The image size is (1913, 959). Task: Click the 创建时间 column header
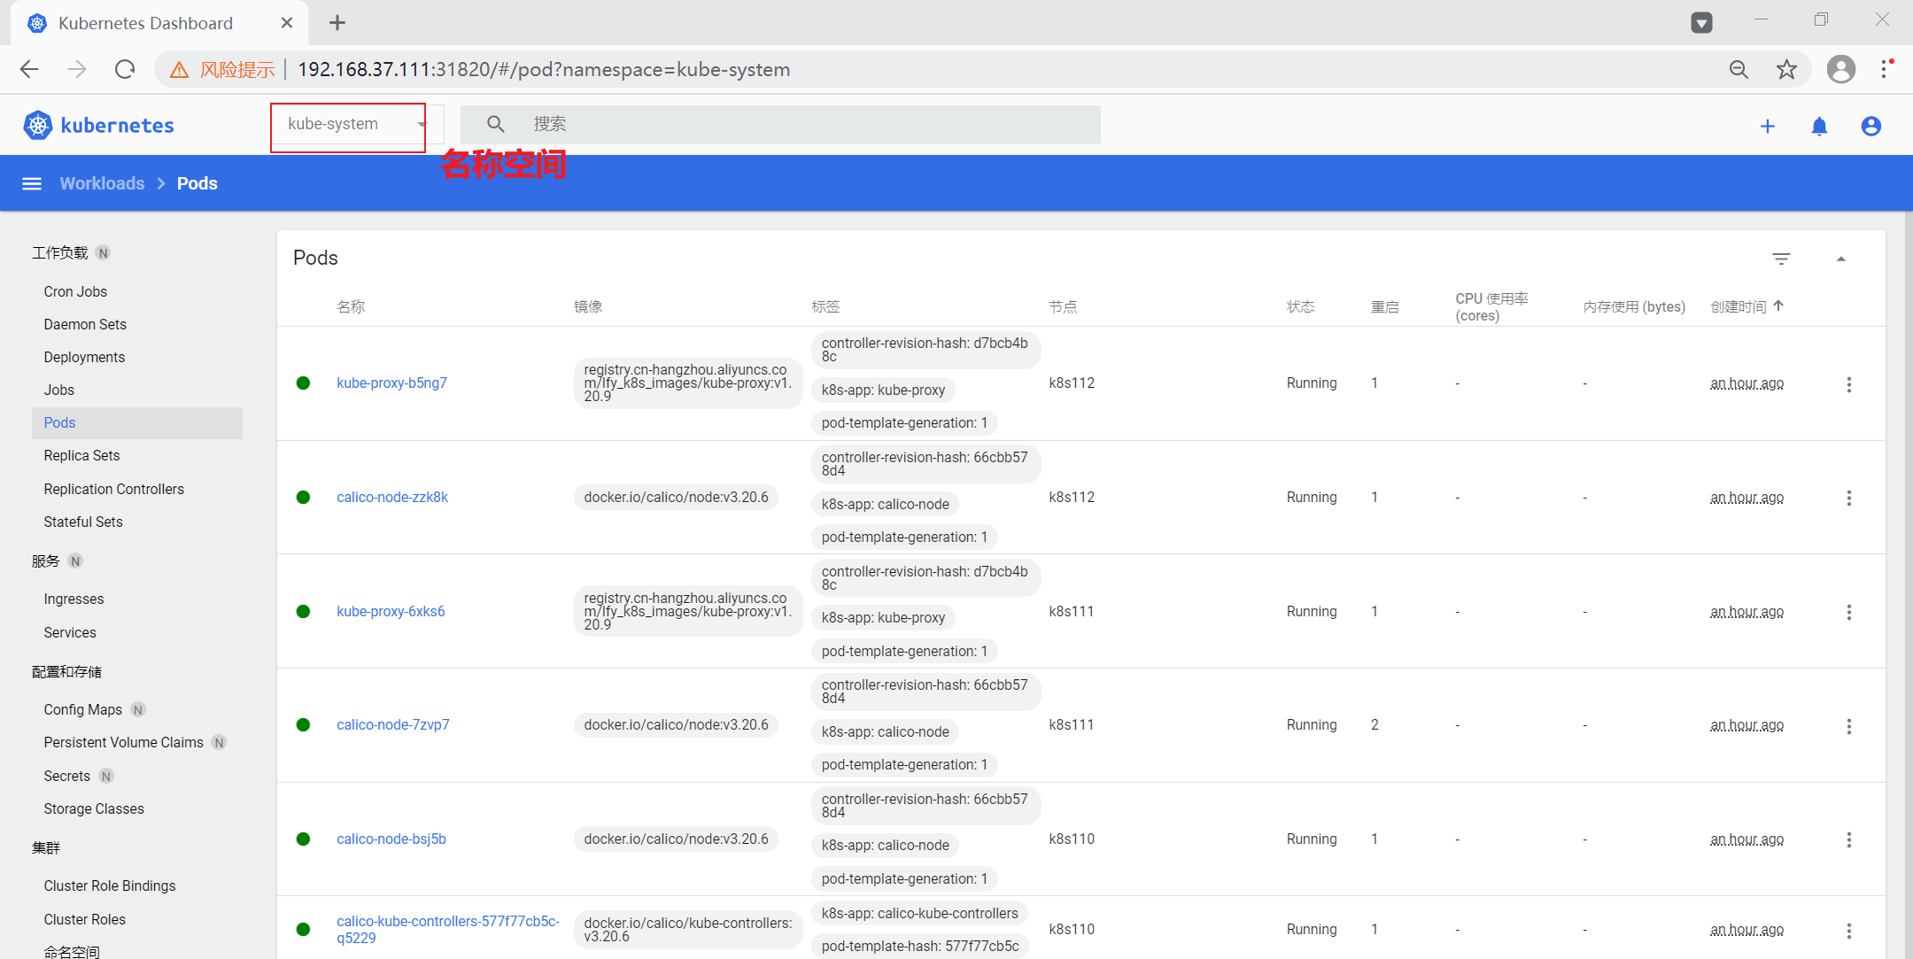point(1738,306)
